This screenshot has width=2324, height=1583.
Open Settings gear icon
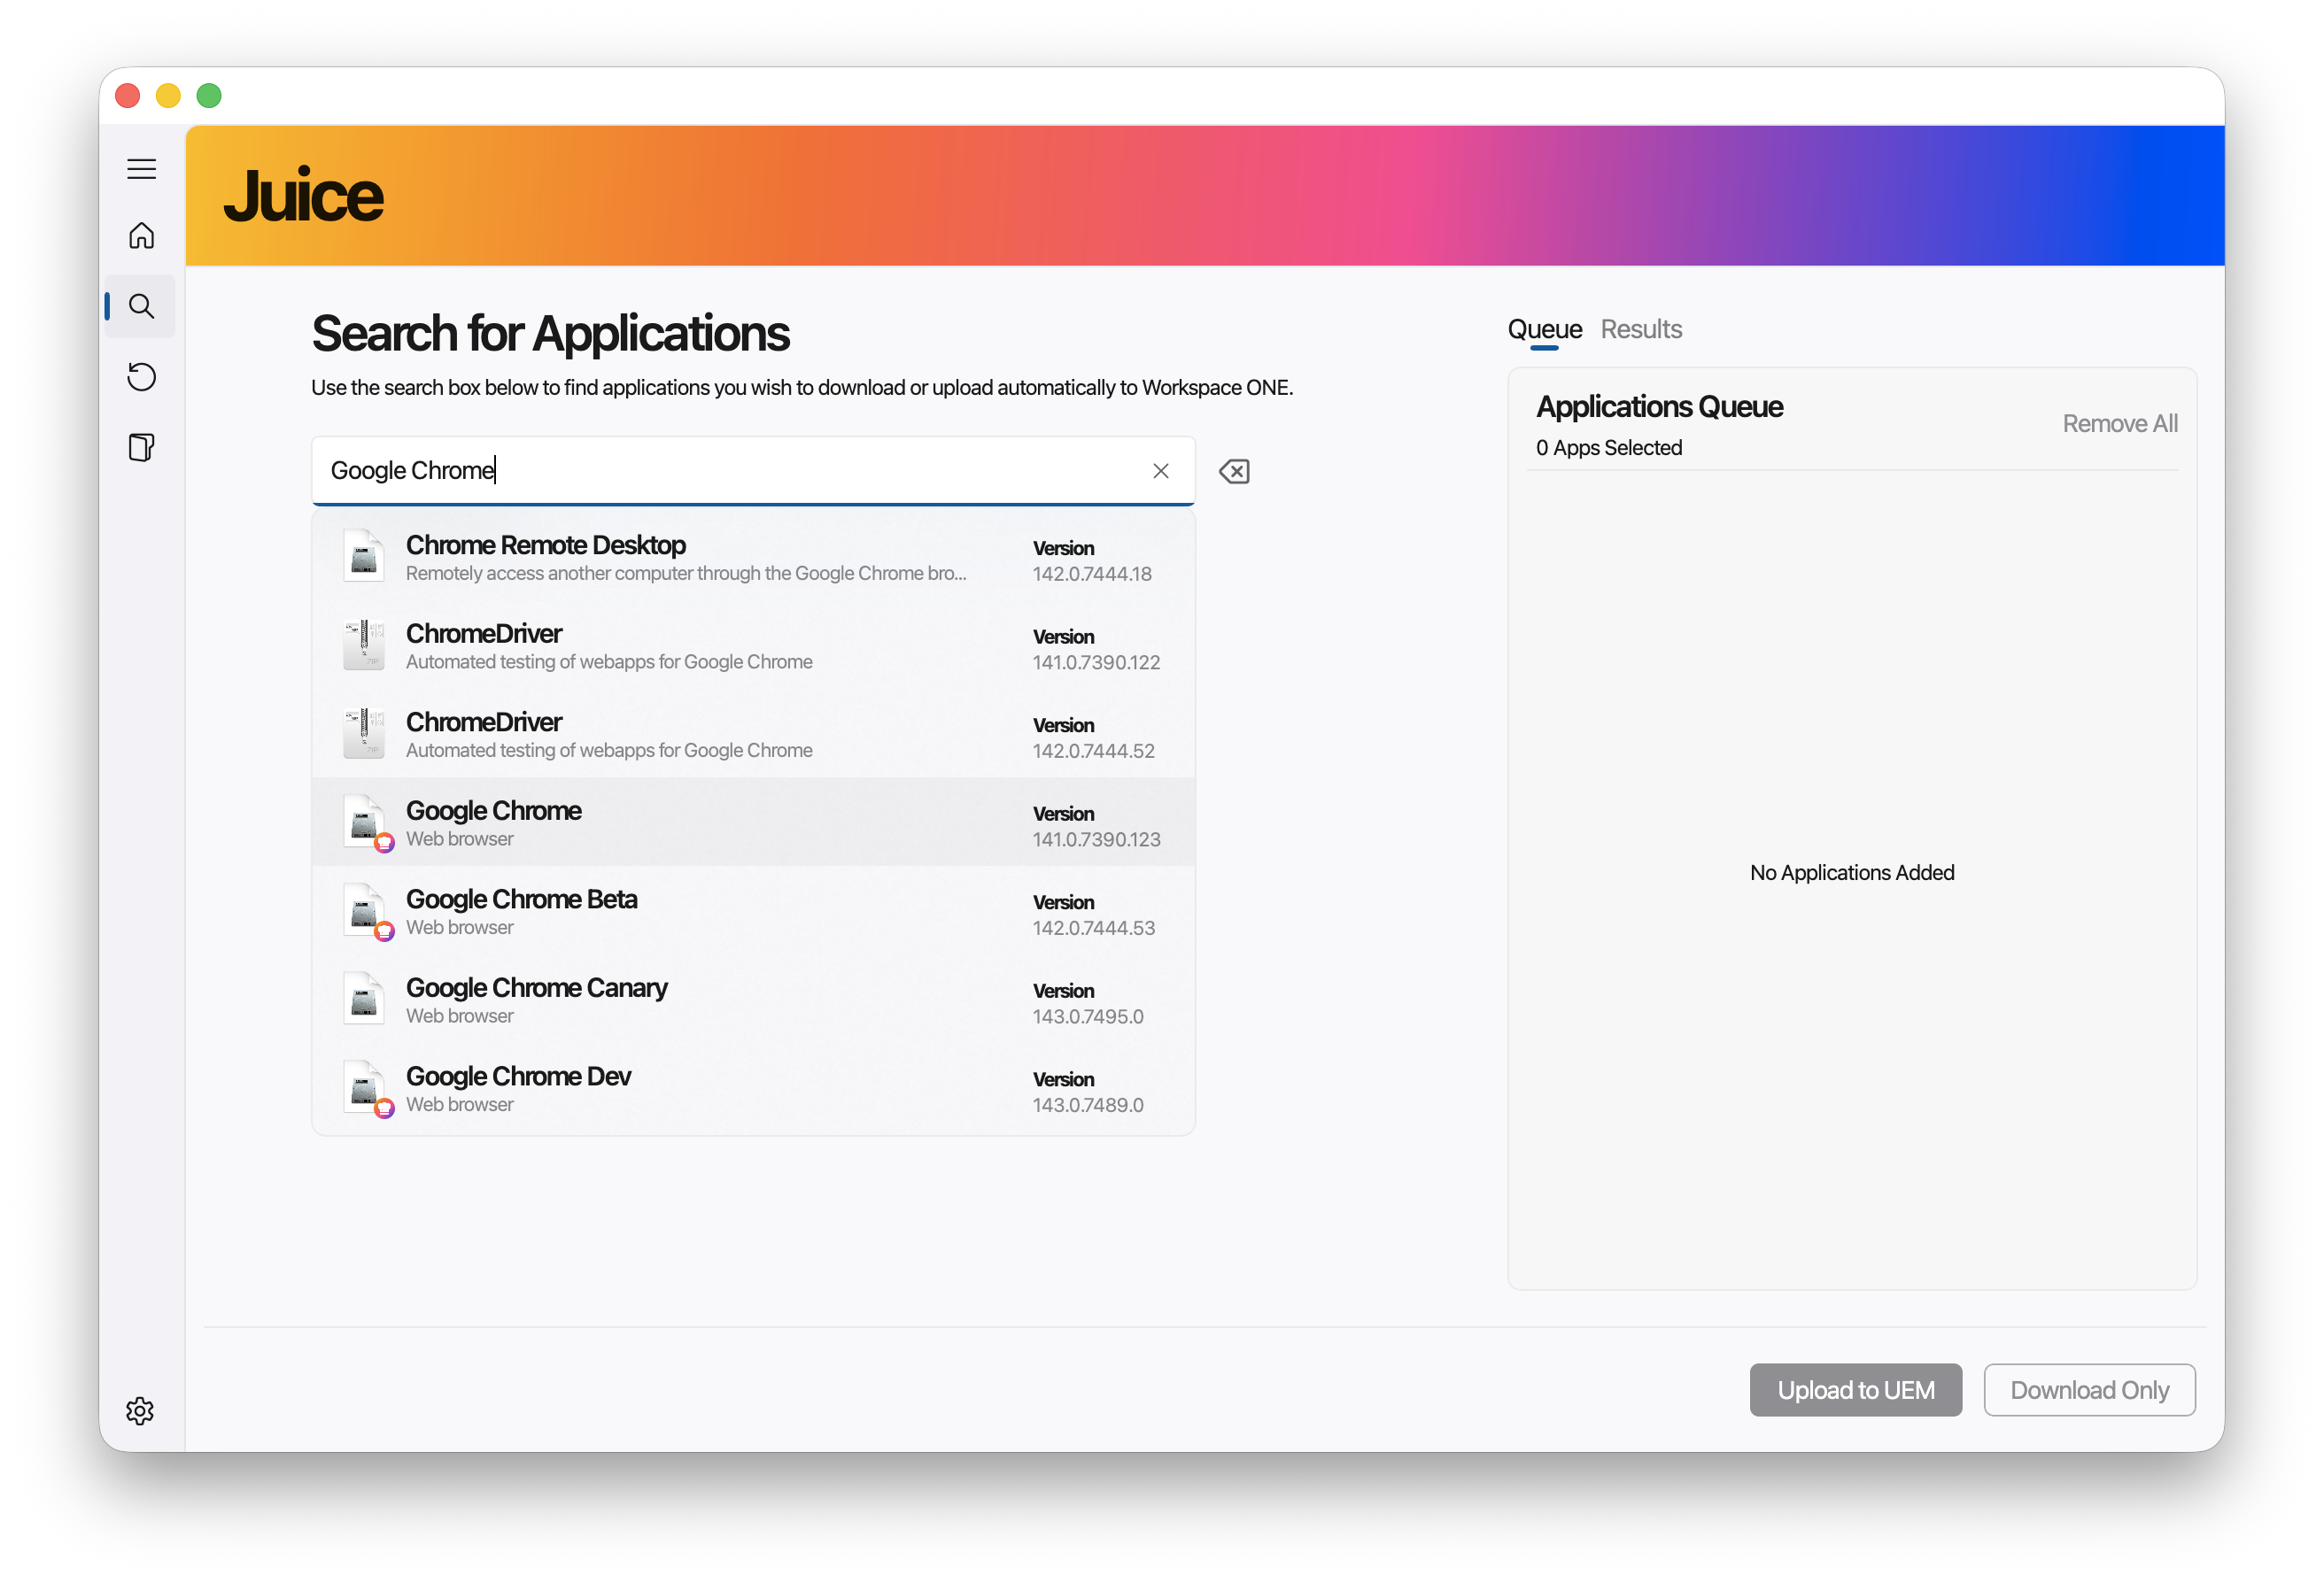pos(140,1410)
